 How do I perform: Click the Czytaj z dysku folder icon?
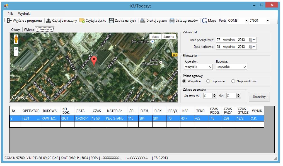pyautogui.click(x=82, y=21)
